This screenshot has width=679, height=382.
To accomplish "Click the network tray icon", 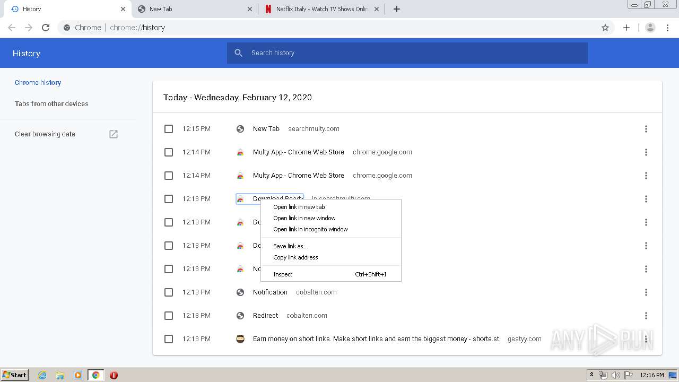I will click(x=603, y=375).
